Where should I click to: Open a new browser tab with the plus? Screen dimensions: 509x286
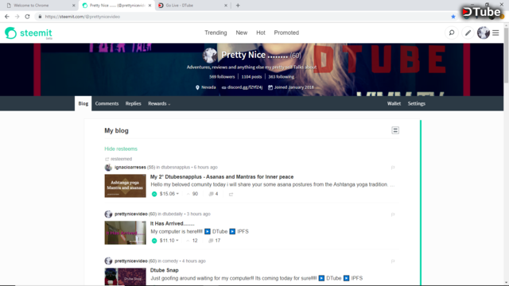[238, 6]
